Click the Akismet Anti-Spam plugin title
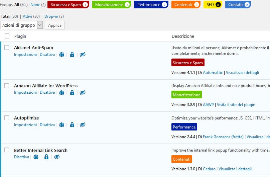The width and height of the screenshot is (270, 177). 33,48
